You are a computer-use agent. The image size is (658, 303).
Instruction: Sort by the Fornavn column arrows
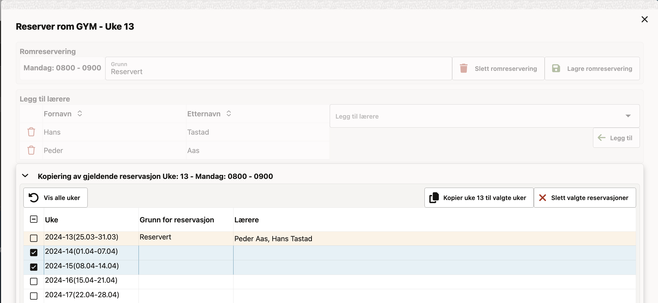tap(80, 113)
